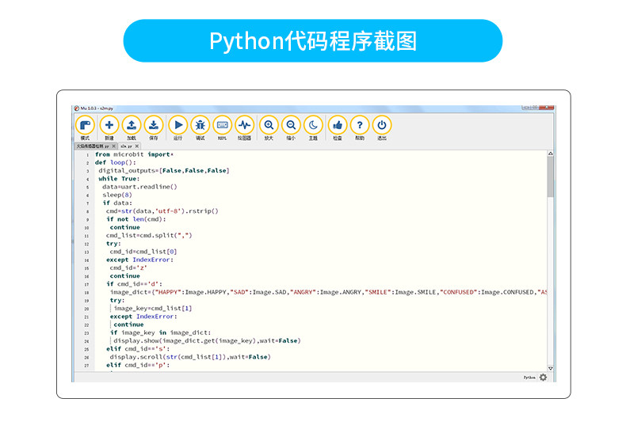Click "cmd_id=cmd_list[0]" line
Image resolution: width=626 pixels, height=429 pixels.
tap(143, 252)
